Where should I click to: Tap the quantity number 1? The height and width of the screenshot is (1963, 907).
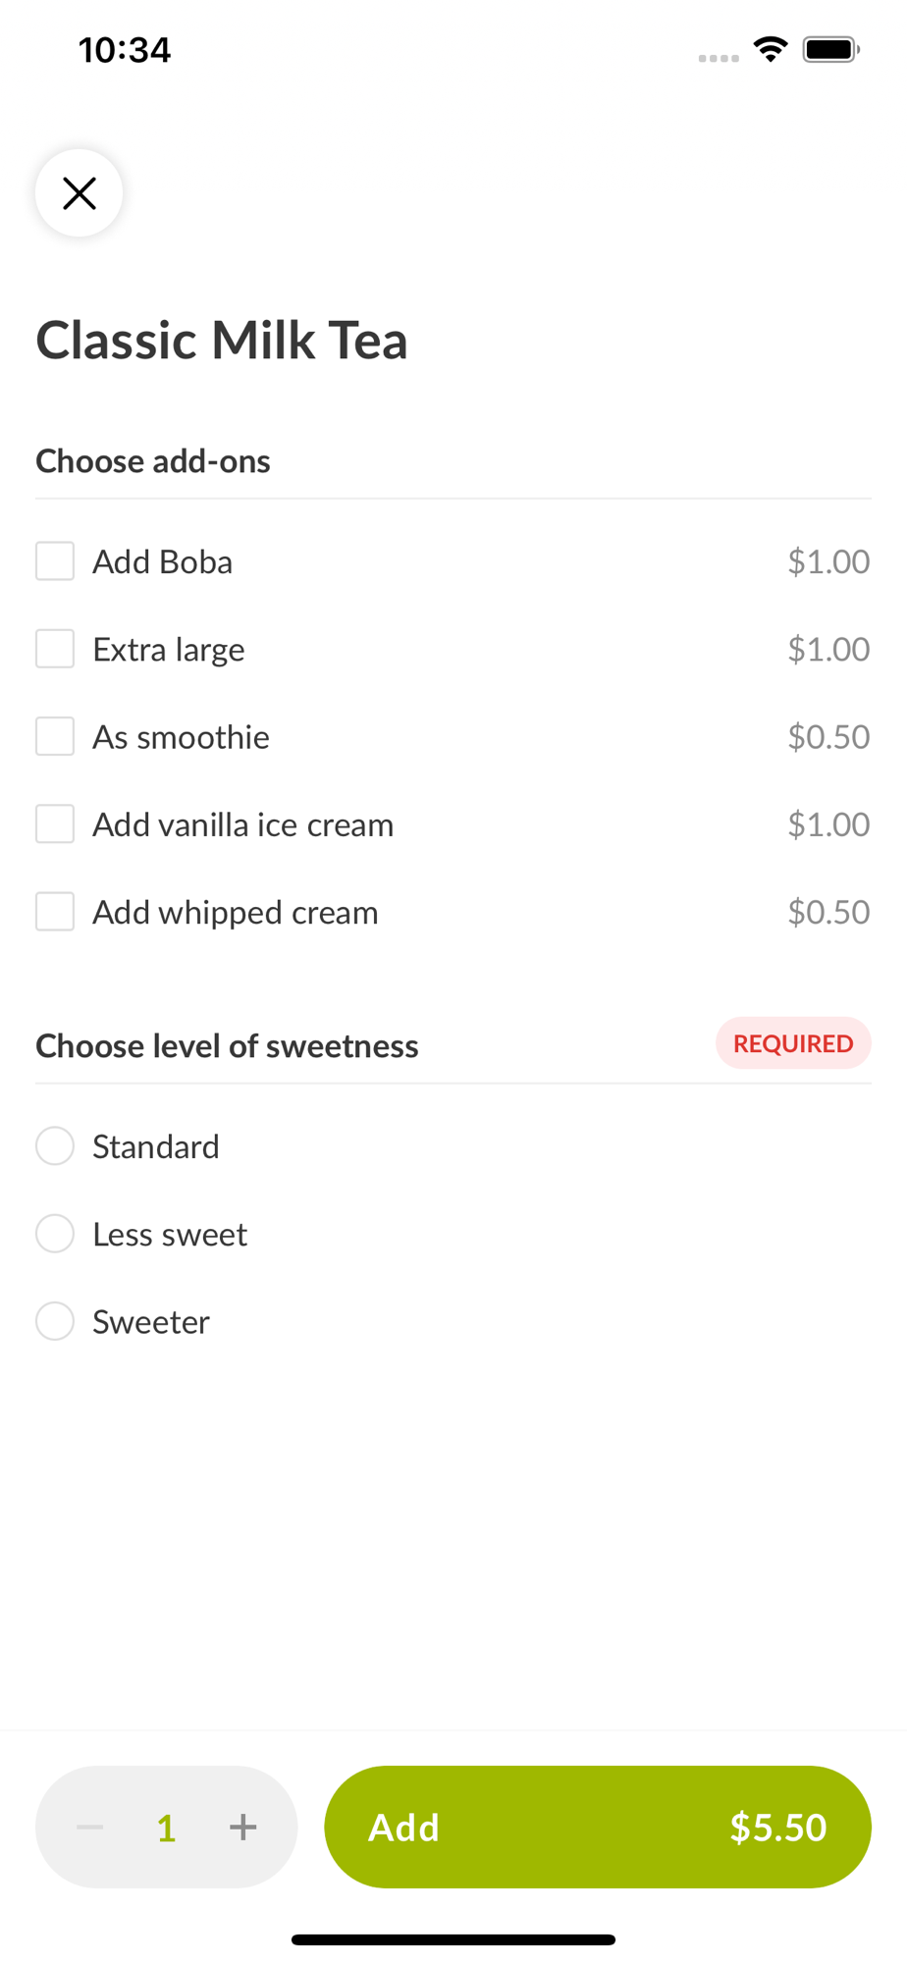tap(166, 1828)
